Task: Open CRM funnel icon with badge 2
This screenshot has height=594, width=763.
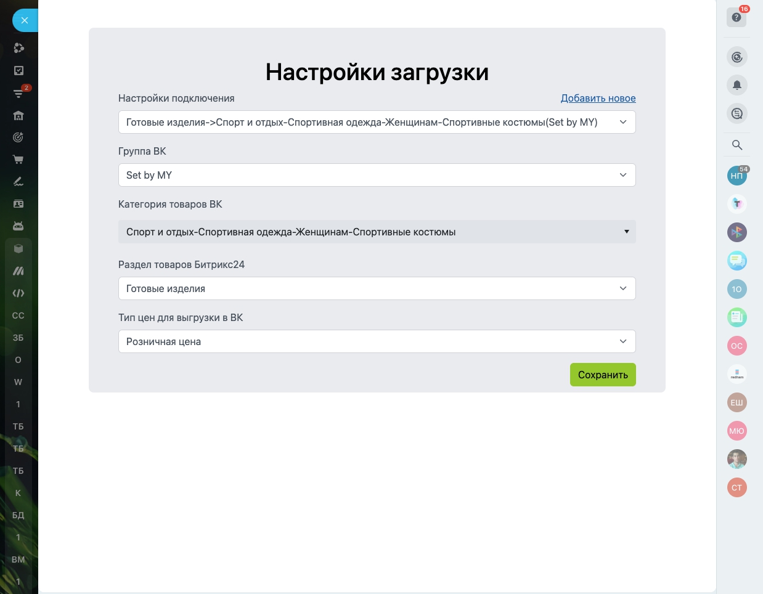Action: tap(18, 93)
